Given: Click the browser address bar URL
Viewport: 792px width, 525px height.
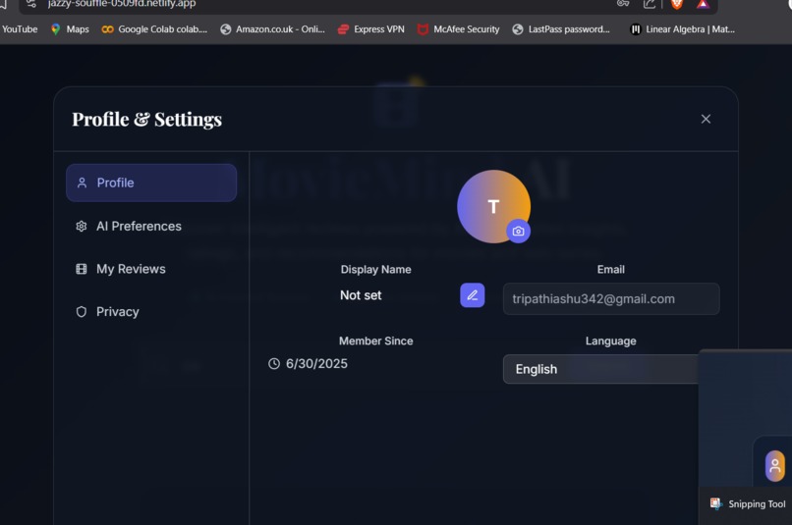Looking at the screenshot, I should click(x=122, y=4).
